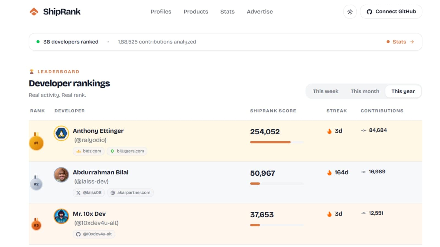Click the Connect GitHub button
Viewport: 440px width, 247px height.
click(x=391, y=12)
